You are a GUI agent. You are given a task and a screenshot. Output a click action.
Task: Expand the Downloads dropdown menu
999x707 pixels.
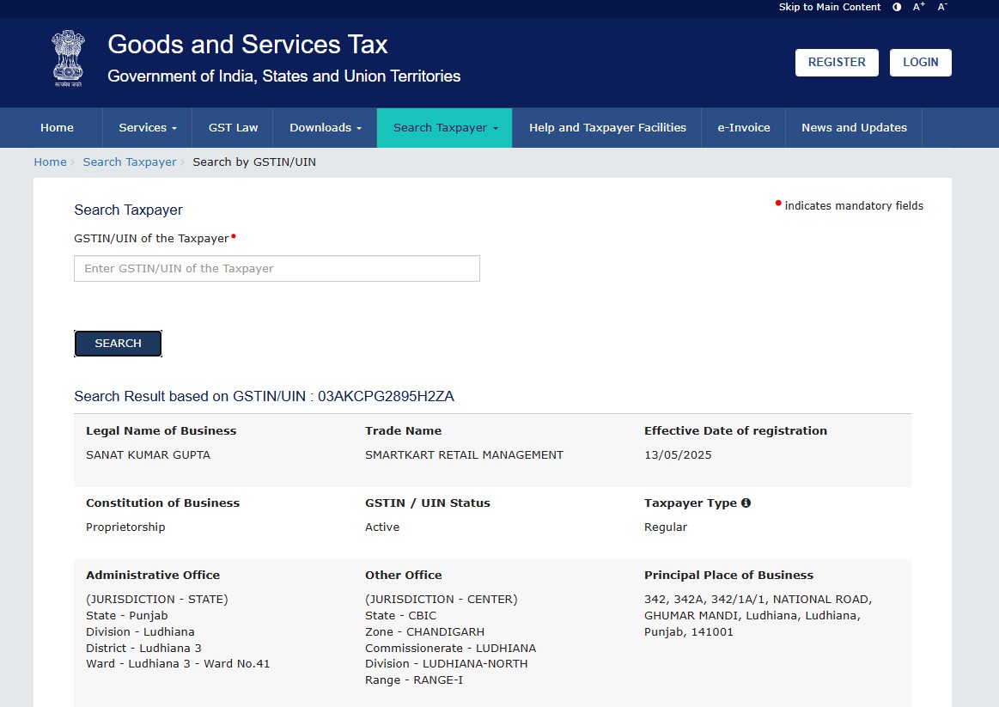[x=325, y=128]
